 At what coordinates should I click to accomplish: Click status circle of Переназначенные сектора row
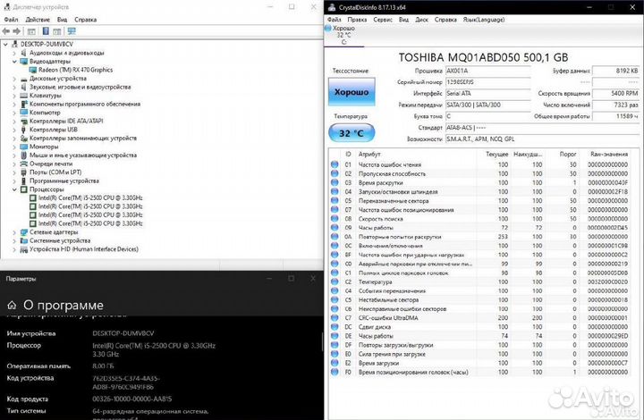335,200
